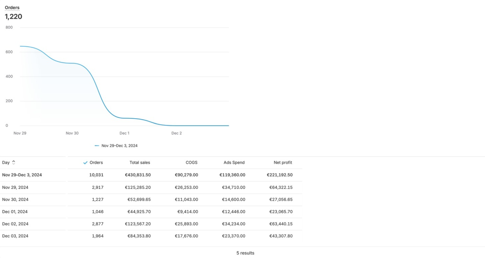Click the Nov 29 x-axis label
Screen dimensions: 485x258
pyautogui.click(x=20, y=133)
